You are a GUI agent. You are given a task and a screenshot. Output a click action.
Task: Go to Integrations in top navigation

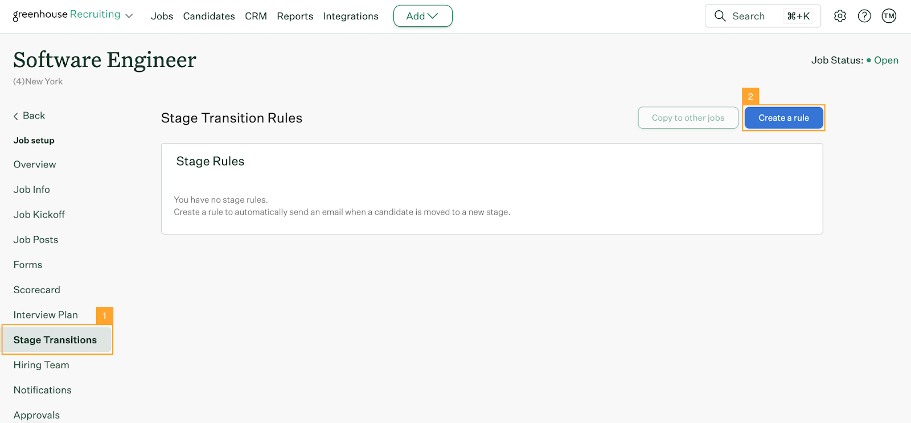(351, 16)
